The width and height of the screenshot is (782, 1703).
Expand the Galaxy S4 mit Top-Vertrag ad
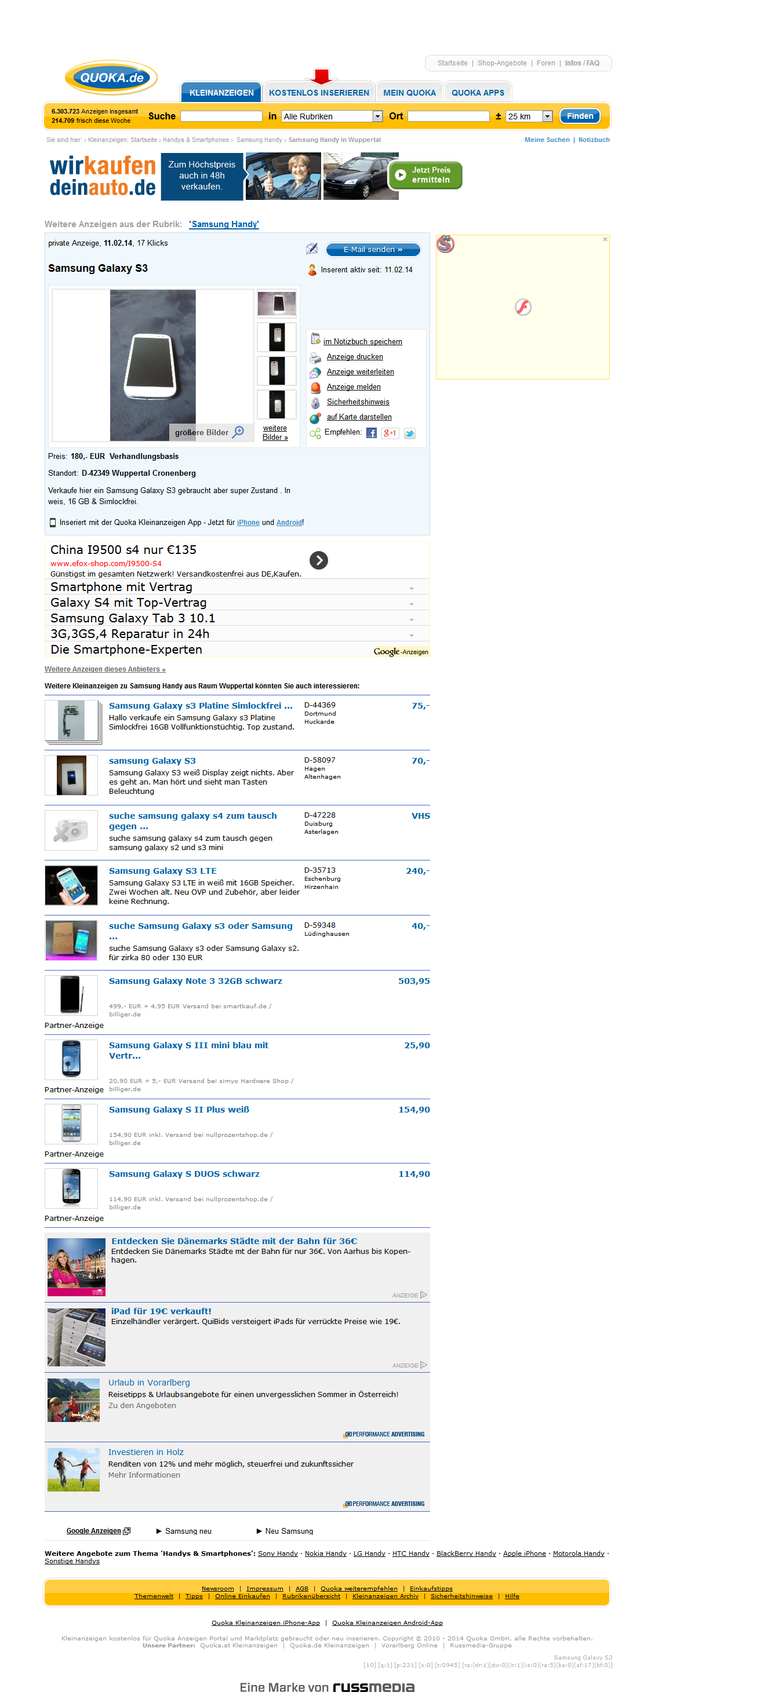(x=412, y=604)
